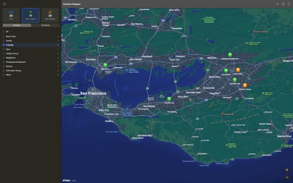Select the Gym group
Image resolution: width=293 pixels, height=183 pixels.
click(x=31, y=49)
